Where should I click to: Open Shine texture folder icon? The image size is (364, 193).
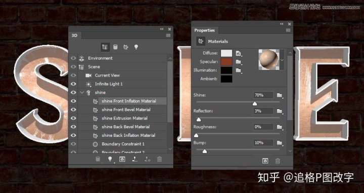(x=280, y=95)
